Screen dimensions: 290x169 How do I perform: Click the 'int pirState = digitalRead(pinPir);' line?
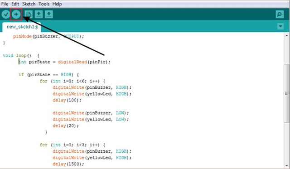point(64,62)
